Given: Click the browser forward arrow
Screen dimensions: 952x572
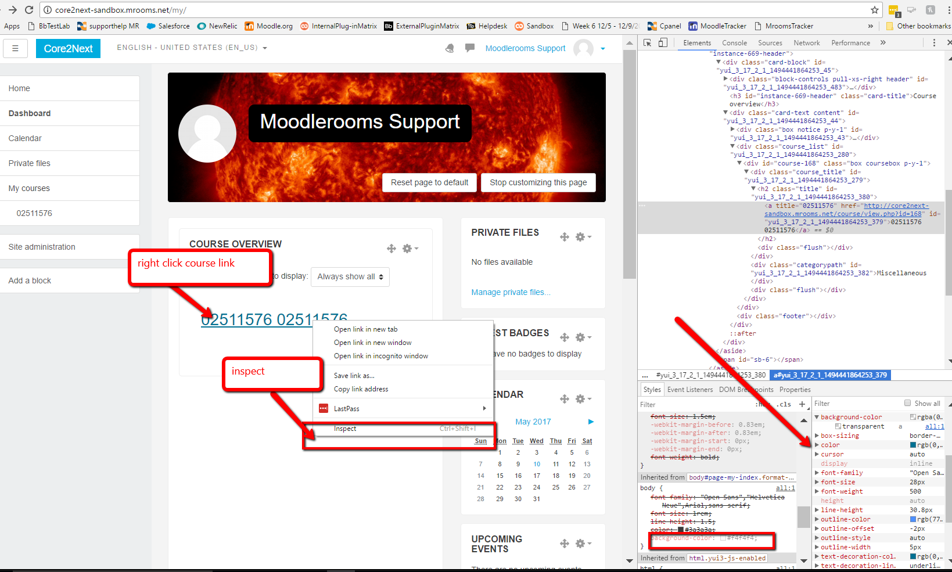Looking at the screenshot, I should [12, 10].
